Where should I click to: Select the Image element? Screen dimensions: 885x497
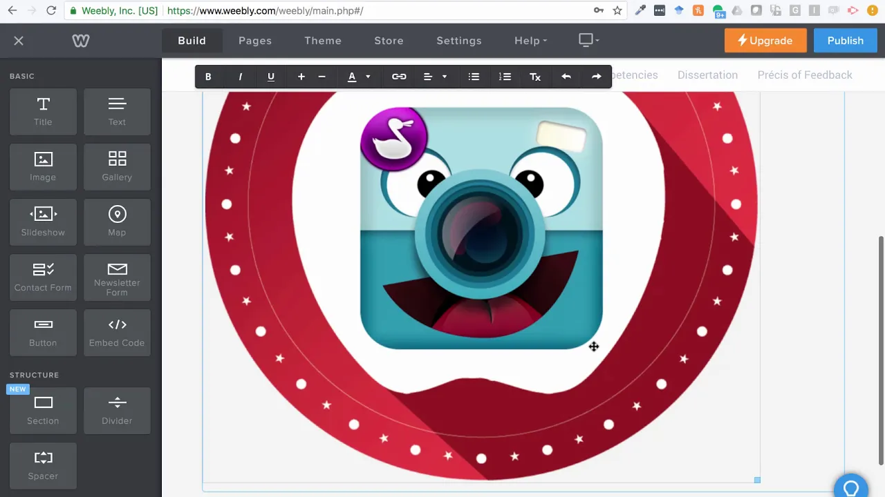(x=43, y=167)
